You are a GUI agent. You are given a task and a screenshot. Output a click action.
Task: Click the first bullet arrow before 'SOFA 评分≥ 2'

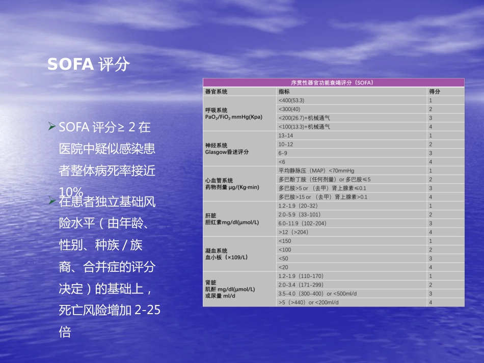tap(52, 126)
